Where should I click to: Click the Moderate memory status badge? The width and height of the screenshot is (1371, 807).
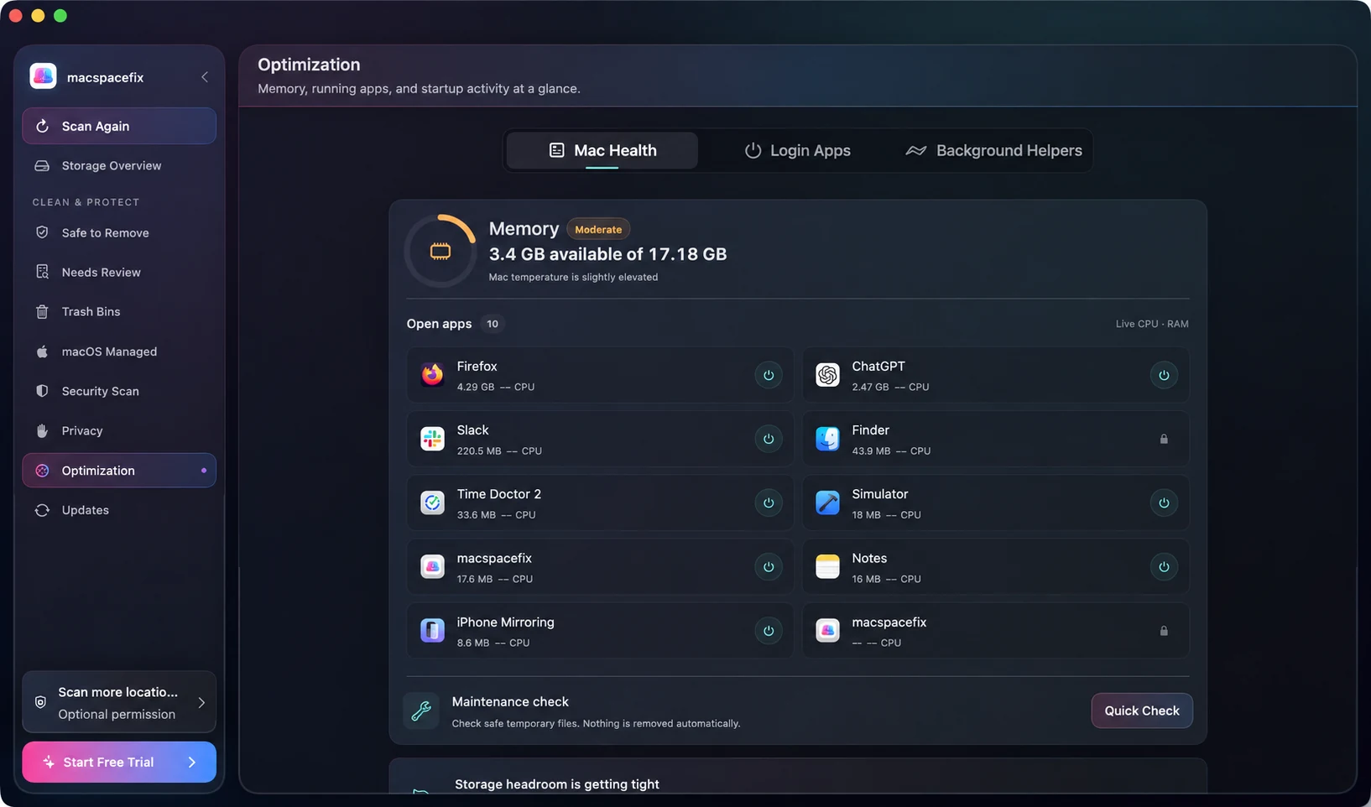click(598, 229)
